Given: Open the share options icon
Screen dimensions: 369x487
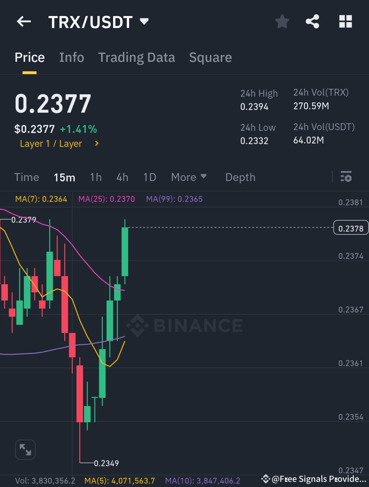Looking at the screenshot, I should 312,21.
